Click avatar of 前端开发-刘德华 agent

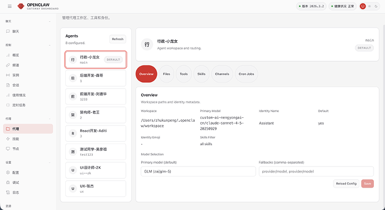point(73,97)
